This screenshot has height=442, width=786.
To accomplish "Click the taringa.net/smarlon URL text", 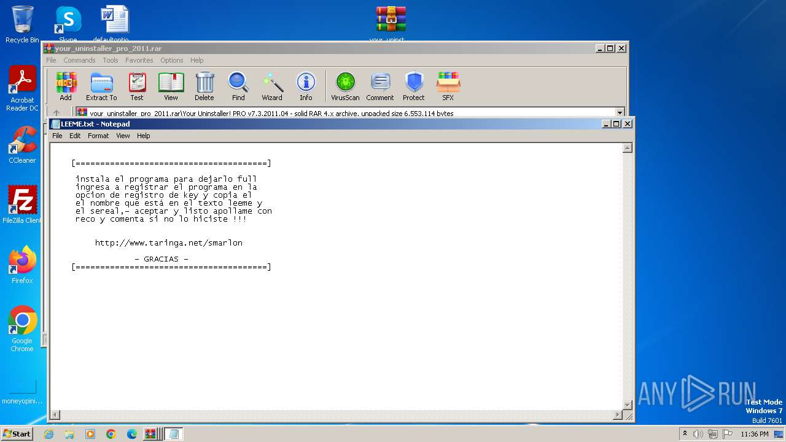I will click(169, 243).
